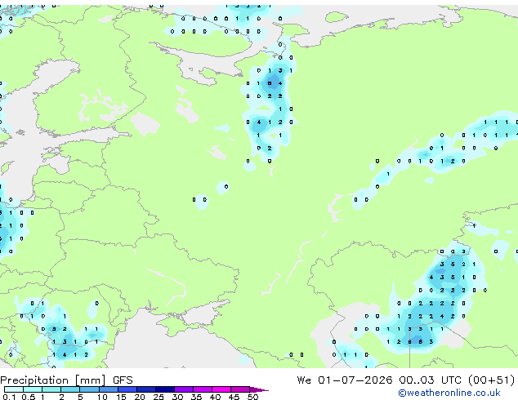Click the '35' legend scale label
Screen dimensions: 518x400
pos(196,397)
